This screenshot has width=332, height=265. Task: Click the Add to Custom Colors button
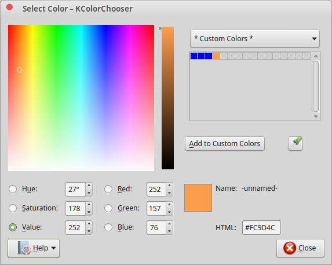pos(225,144)
